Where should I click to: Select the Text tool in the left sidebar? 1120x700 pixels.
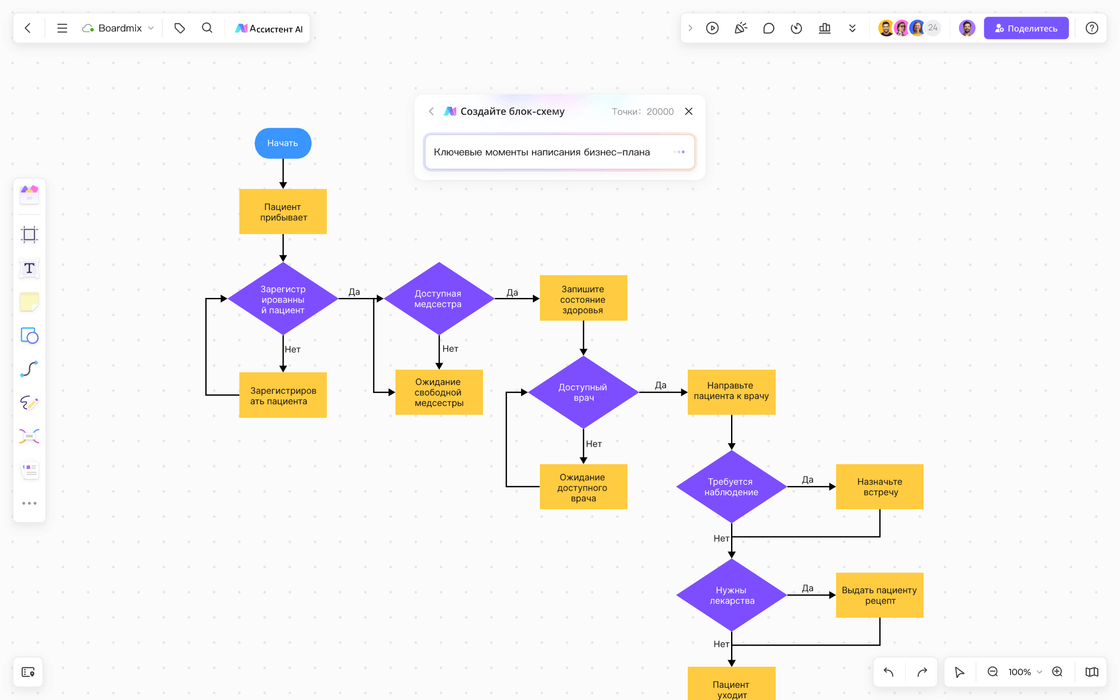click(29, 268)
